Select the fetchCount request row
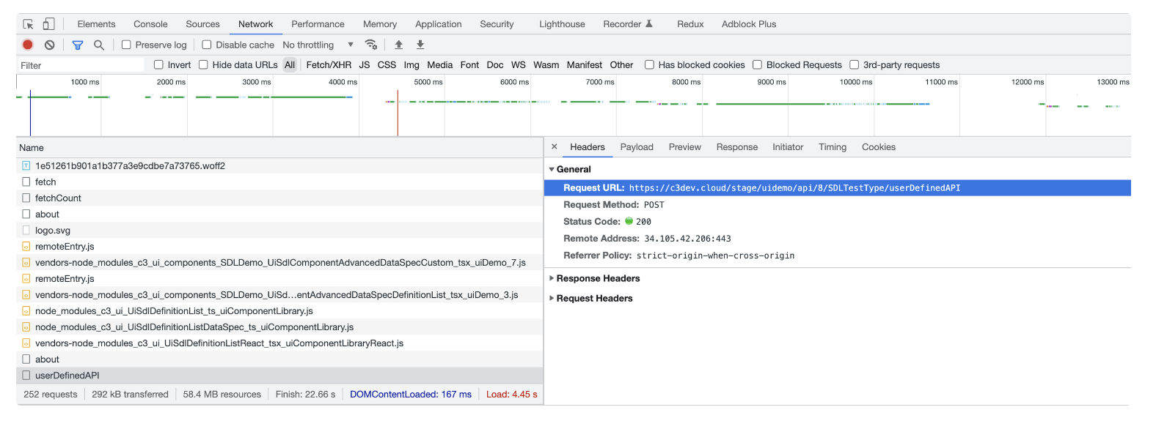The width and height of the screenshot is (1156, 429). point(58,198)
